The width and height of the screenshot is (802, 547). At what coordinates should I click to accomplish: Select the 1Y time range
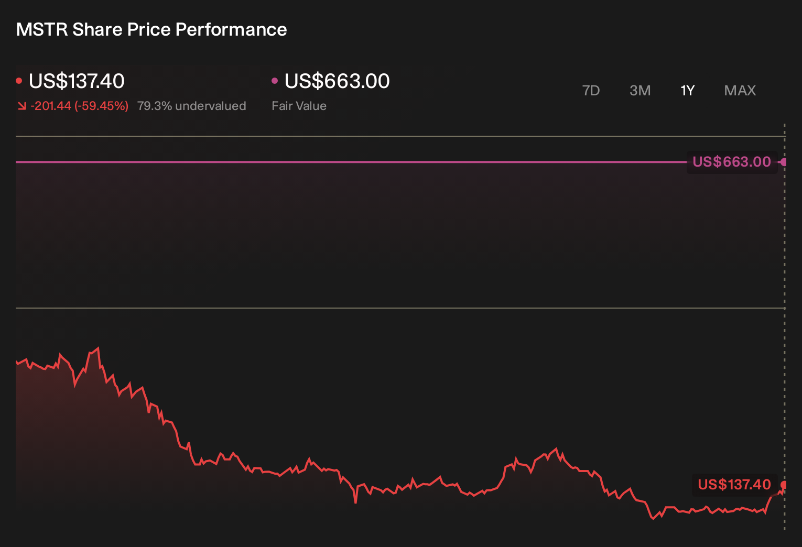click(687, 91)
